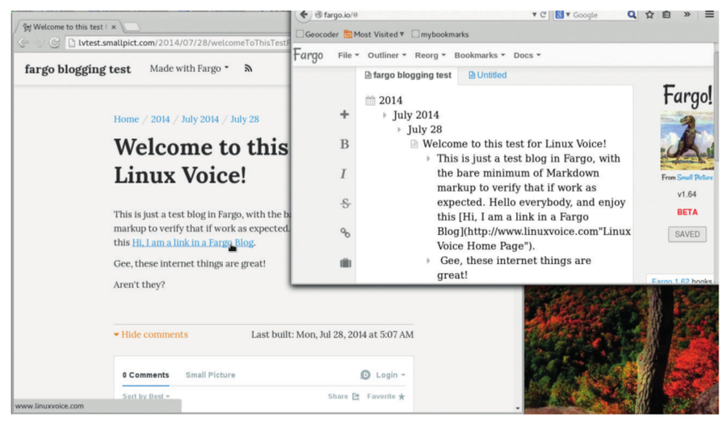Viewport: 727px width, 423px height.
Task: Open the Firefox hamburger menu
Action: [709, 15]
